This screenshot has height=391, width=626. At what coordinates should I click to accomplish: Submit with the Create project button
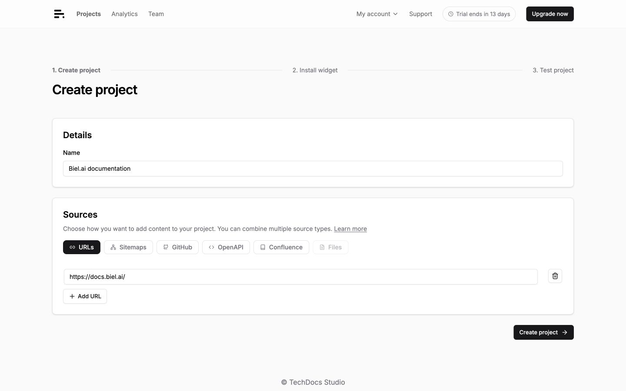(x=543, y=332)
